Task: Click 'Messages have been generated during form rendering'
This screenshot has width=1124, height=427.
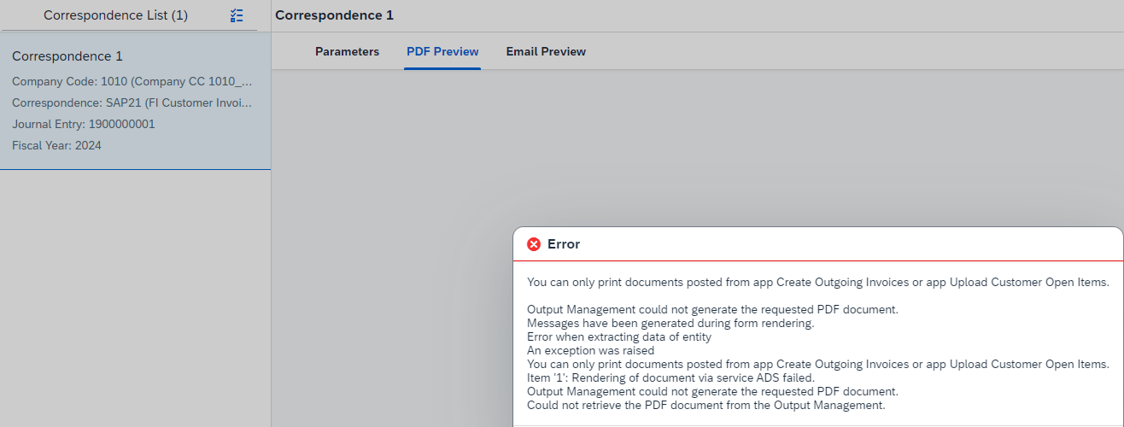Action: point(670,323)
